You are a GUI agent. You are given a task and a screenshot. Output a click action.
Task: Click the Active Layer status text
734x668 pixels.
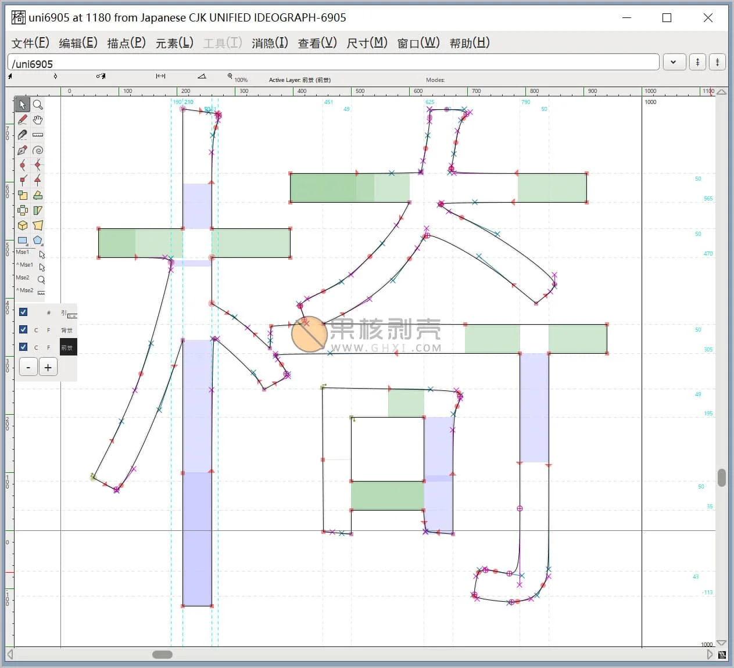299,80
